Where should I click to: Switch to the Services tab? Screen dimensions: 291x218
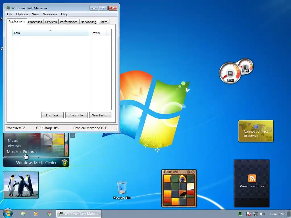pos(51,22)
